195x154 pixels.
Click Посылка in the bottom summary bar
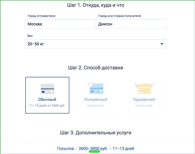click(x=65, y=149)
